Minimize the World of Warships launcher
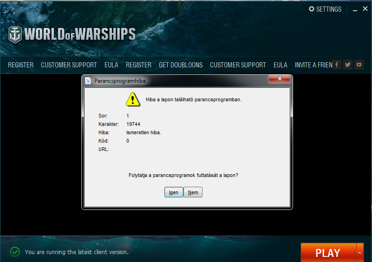 pos(355,9)
